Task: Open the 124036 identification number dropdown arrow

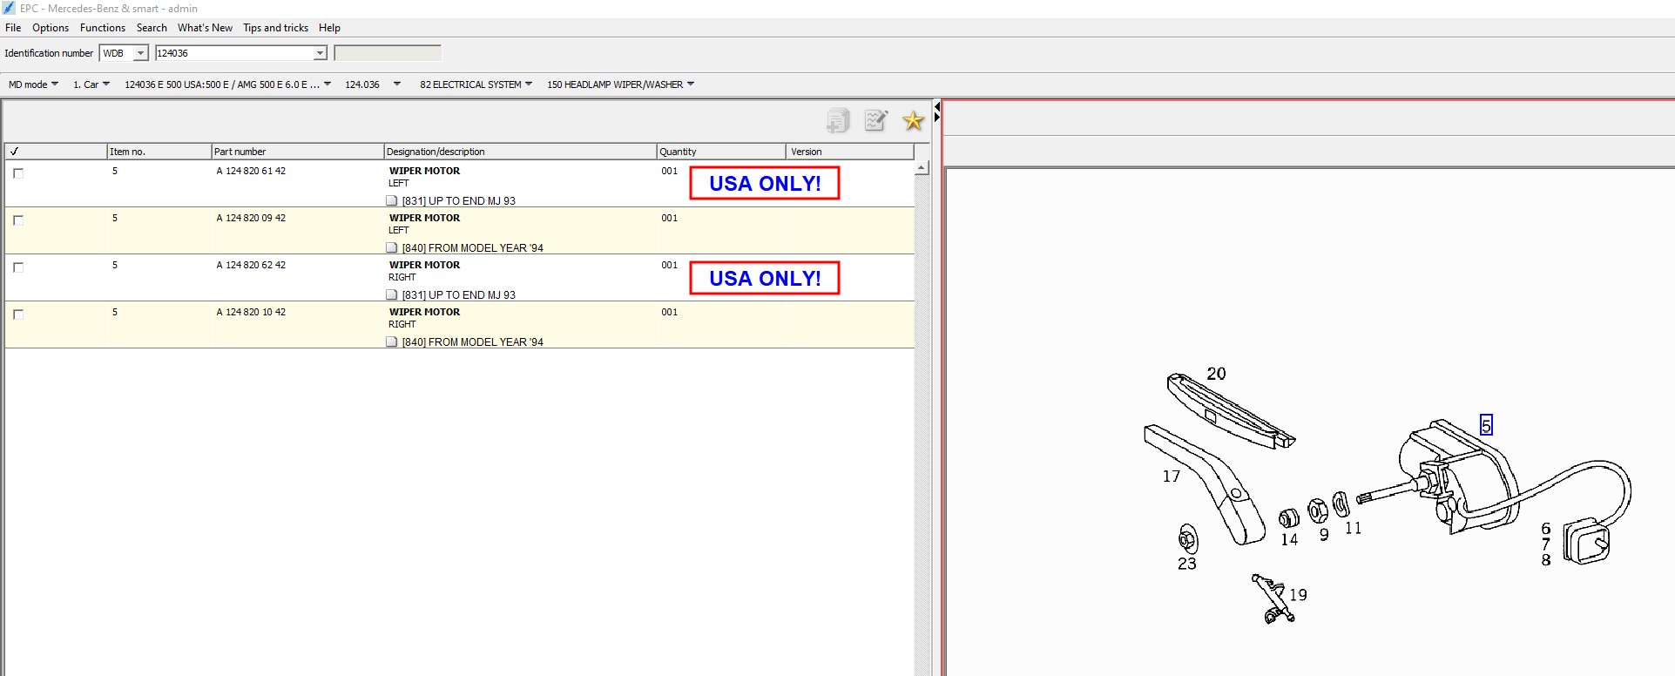Action: tap(320, 53)
